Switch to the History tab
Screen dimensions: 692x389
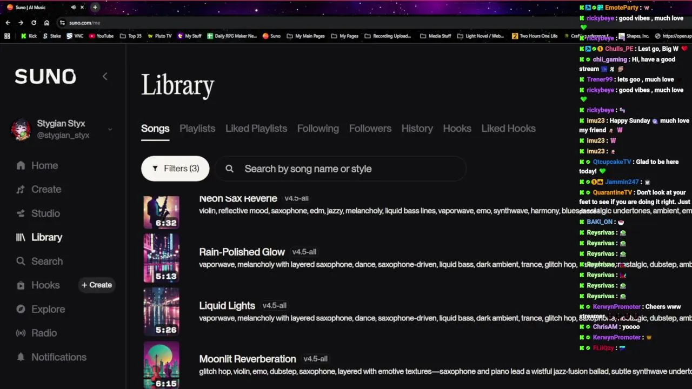click(417, 129)
